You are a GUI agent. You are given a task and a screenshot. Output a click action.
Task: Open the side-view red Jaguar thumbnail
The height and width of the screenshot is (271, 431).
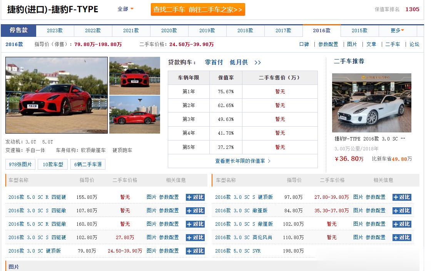pos(135,115)
